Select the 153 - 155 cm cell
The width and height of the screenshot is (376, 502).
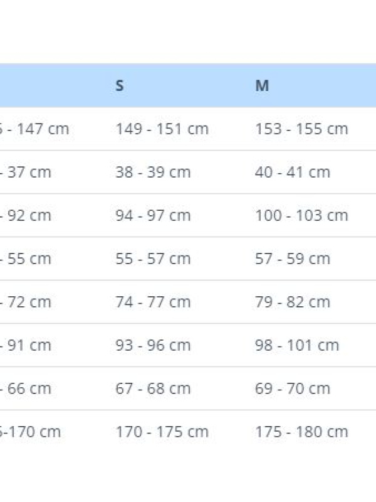[x=301, y=129]
